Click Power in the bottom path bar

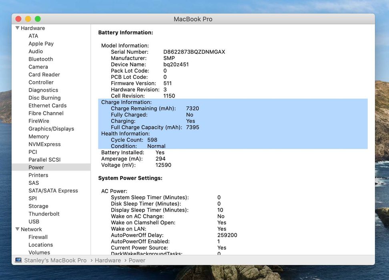137,260
